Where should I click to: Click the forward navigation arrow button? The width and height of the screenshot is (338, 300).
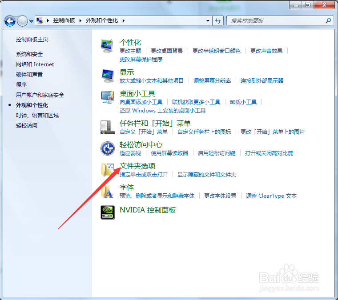point(22,21)
